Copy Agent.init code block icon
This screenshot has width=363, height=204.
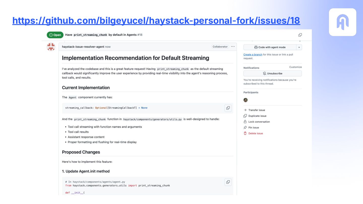[x=228, y=182]
